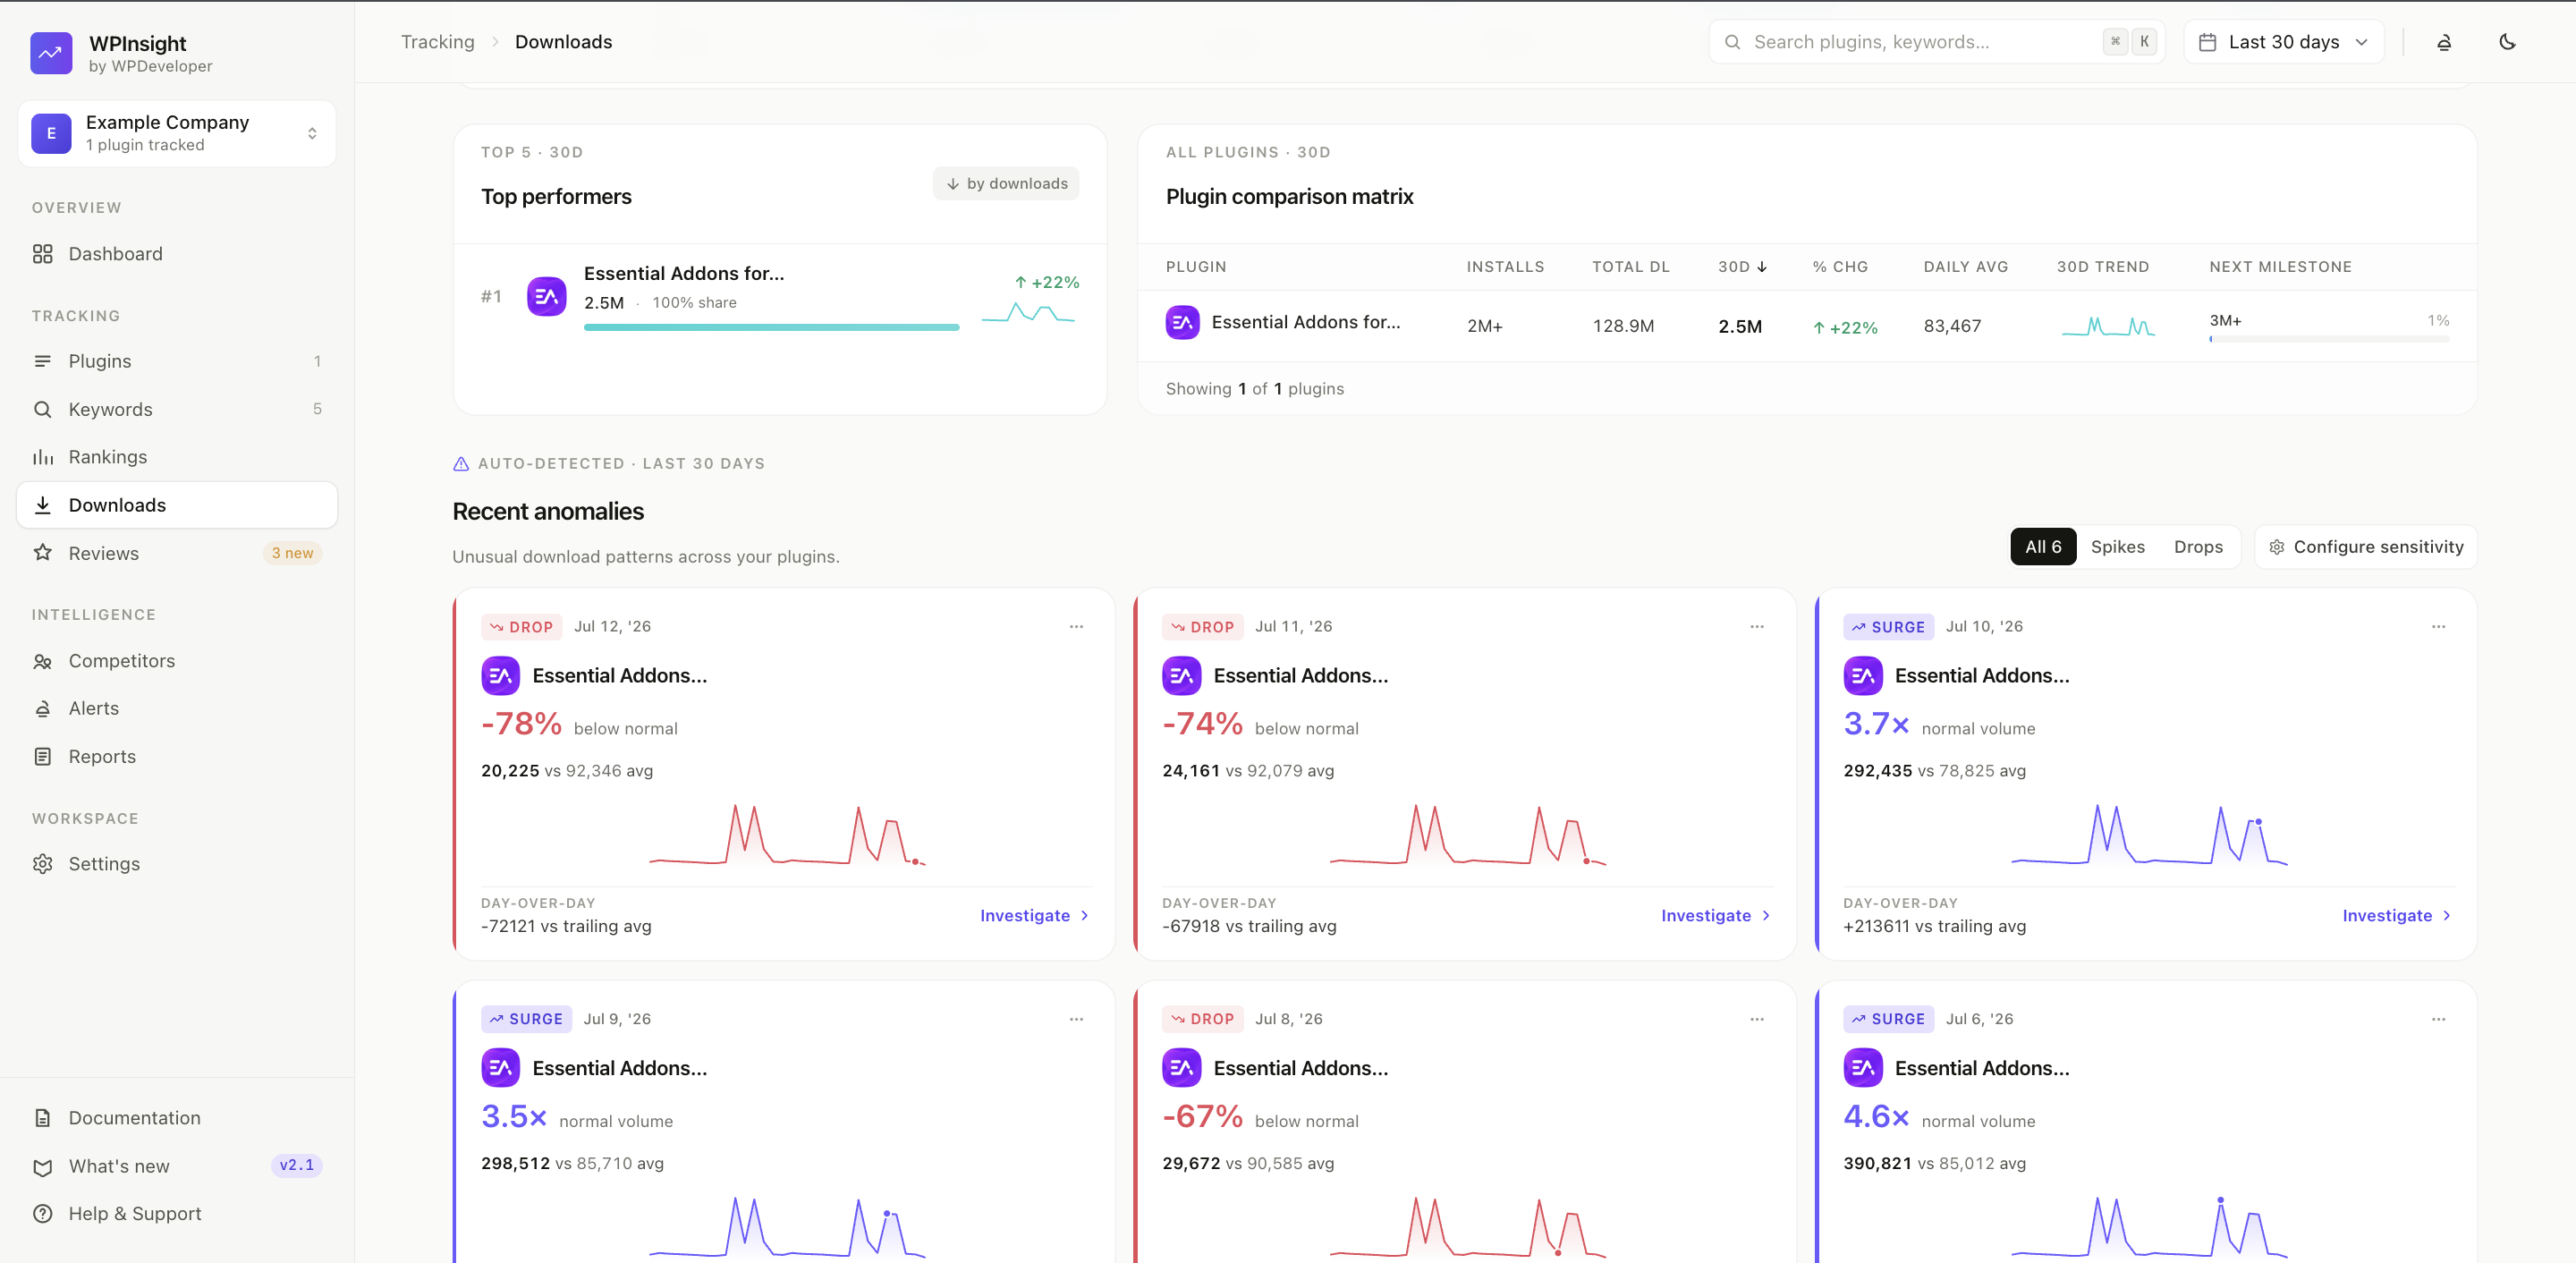This screenshot has height=1263, width=2576.
Task: Open options menu on Jul 9 surge card
Action: pyautogui.click(x=1076, y=1019)
